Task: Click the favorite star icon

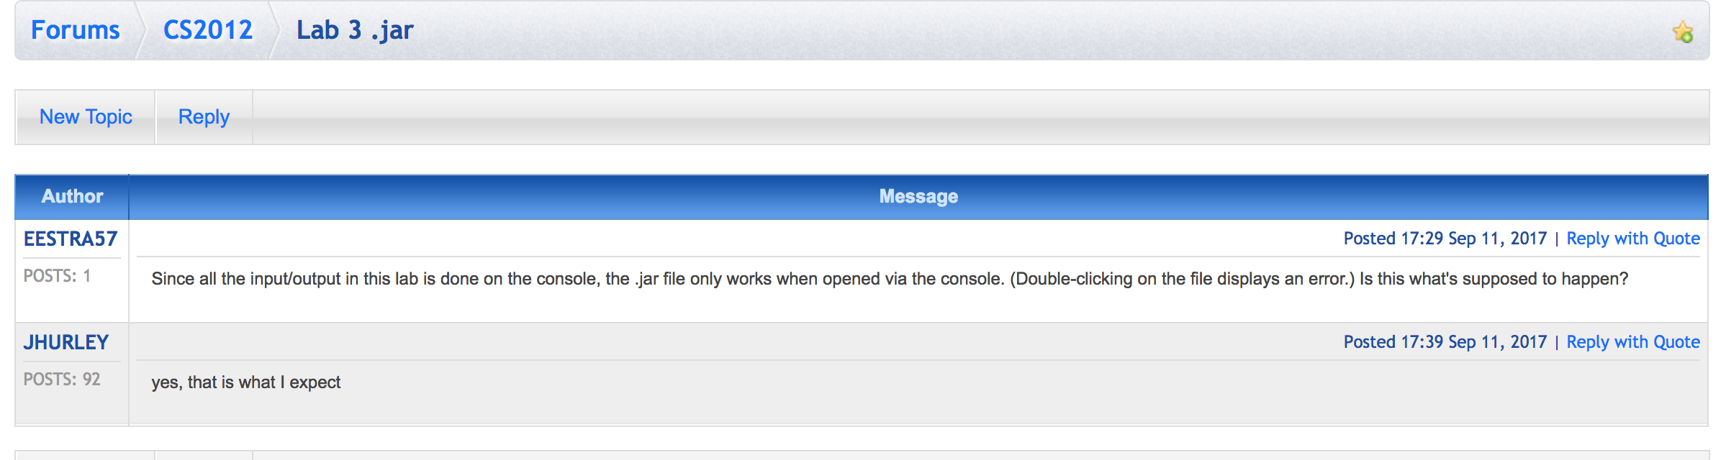Action: (x=1682, y=32)
